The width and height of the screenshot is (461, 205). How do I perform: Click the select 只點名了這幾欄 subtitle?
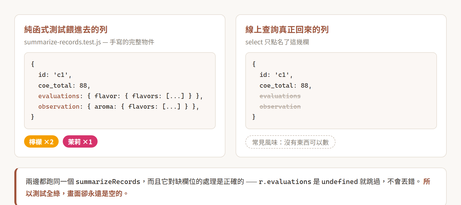pyautogui.click(x=277, y=42)
